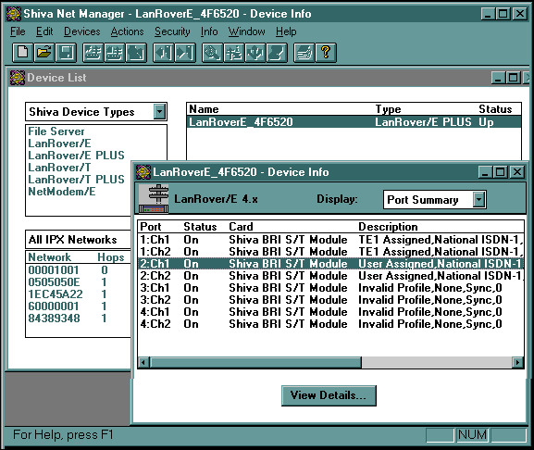The width and height of the screenshot is (534, 450).
Task: Select network 60000001 in the IPX list
Action: [78, 306]
